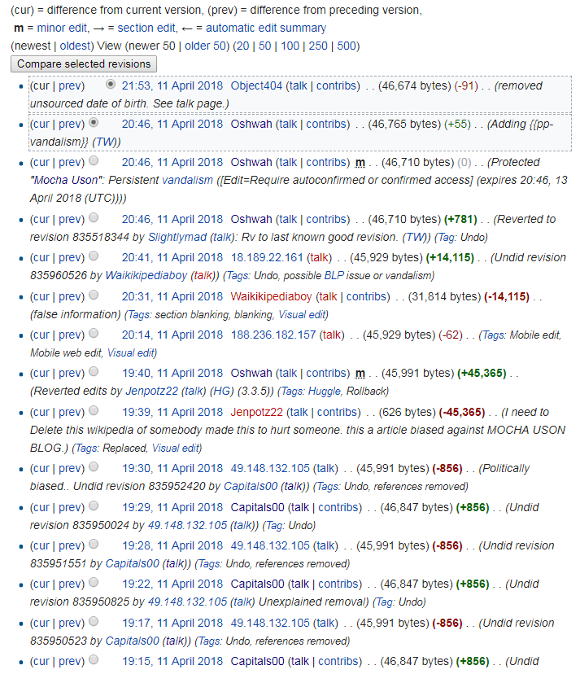Open IP 188.236.182.157 user link
580x674 pixels.
coord(273,335)
